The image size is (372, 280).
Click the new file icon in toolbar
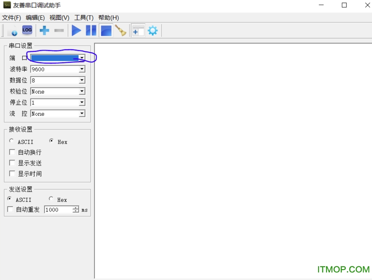click(x=12, y=31)
